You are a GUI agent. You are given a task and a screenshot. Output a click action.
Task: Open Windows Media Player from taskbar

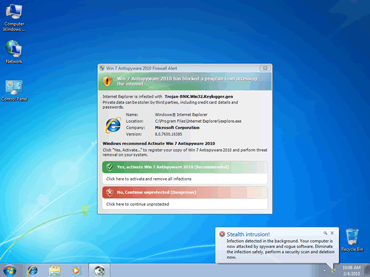pyautogui.click(x=75, y=270)
